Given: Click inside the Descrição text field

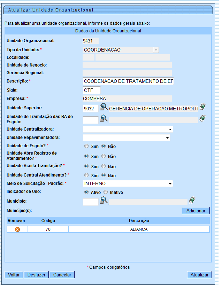Looking at the screenshot, I should (128, 81).
